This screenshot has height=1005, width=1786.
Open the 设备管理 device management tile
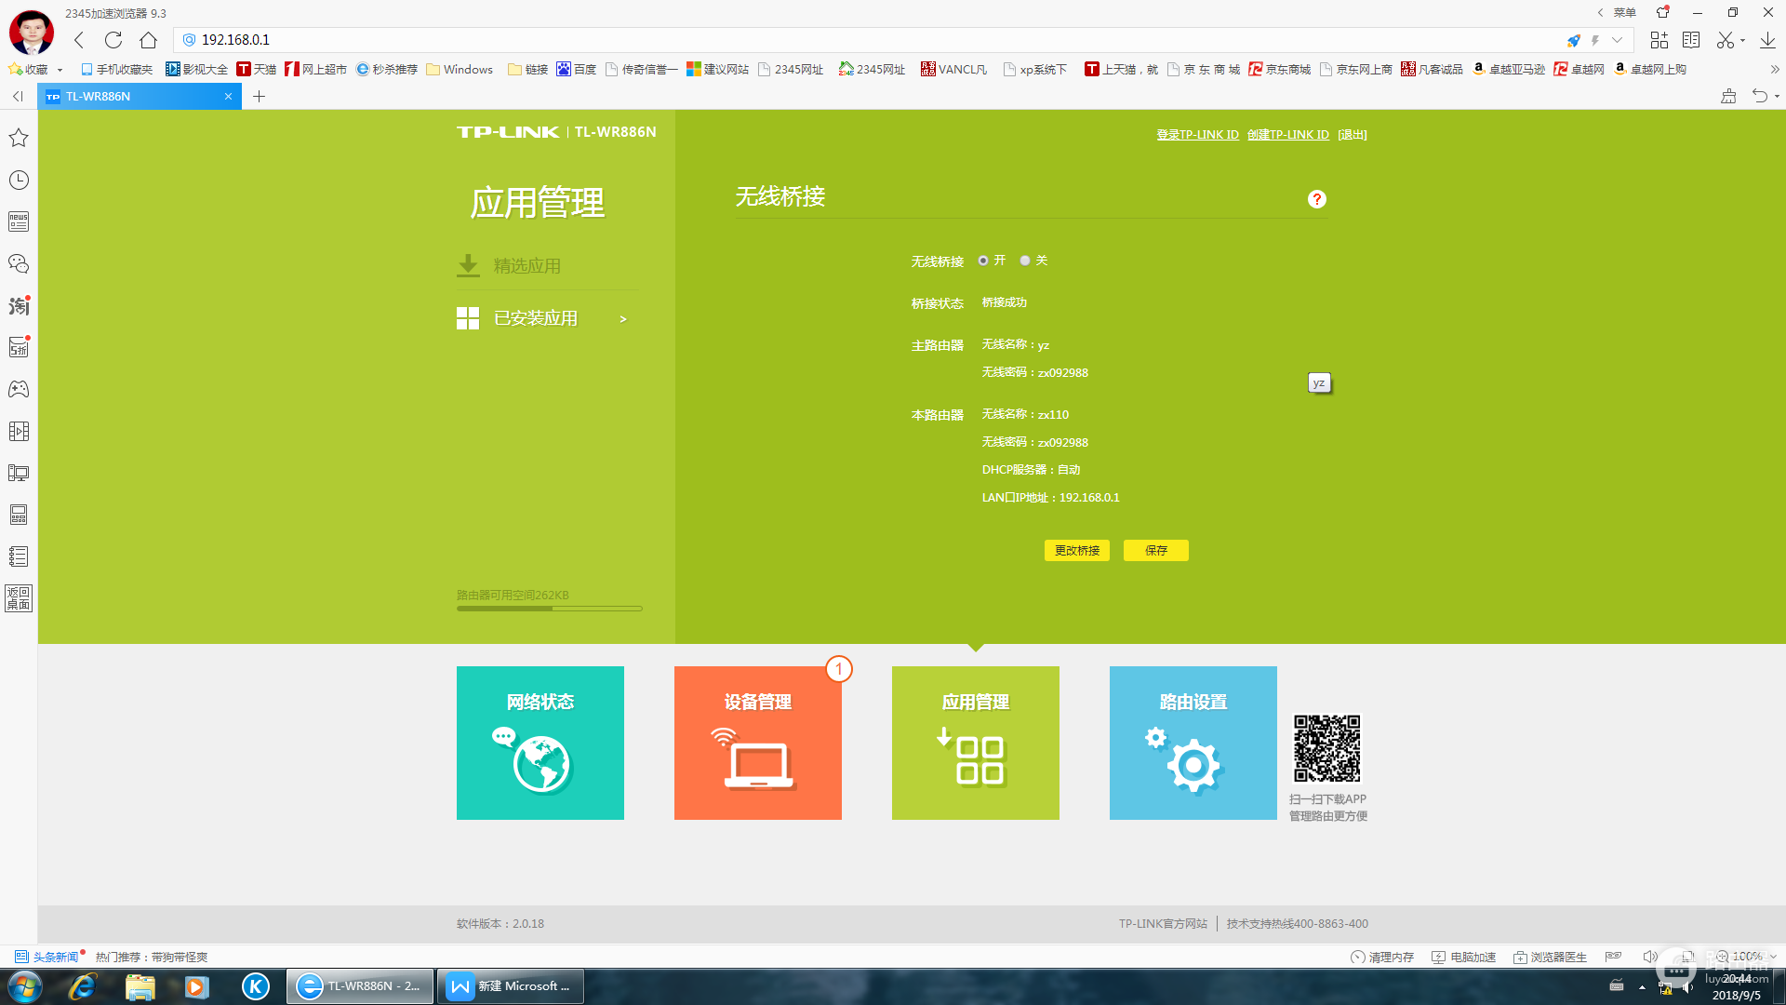757,743
